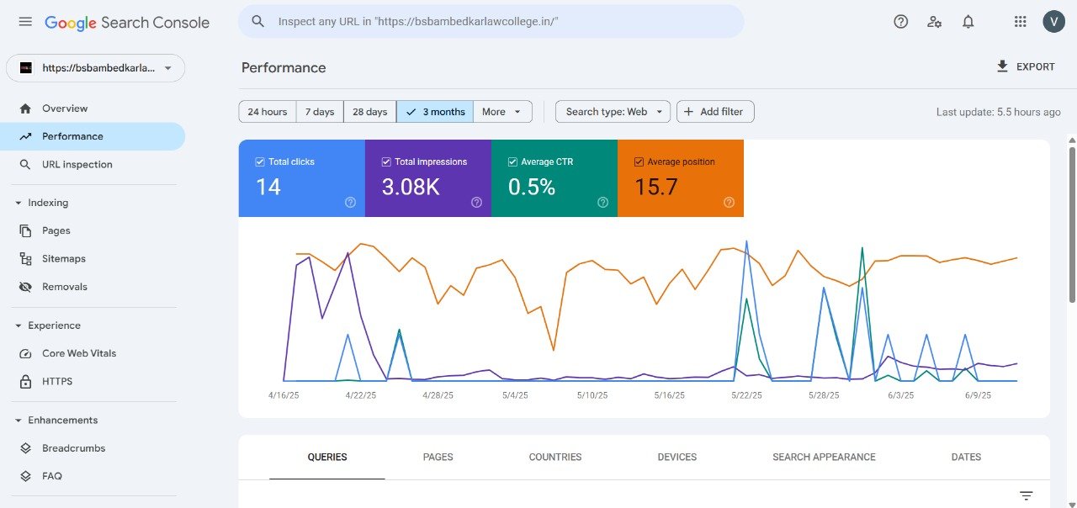1077x508 pixels.
Task: Open the notifications bell
Action: click(968, 22)
